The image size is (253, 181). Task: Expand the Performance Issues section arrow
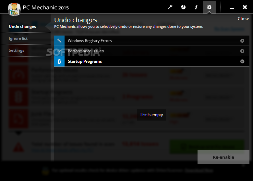coord(242,51)
